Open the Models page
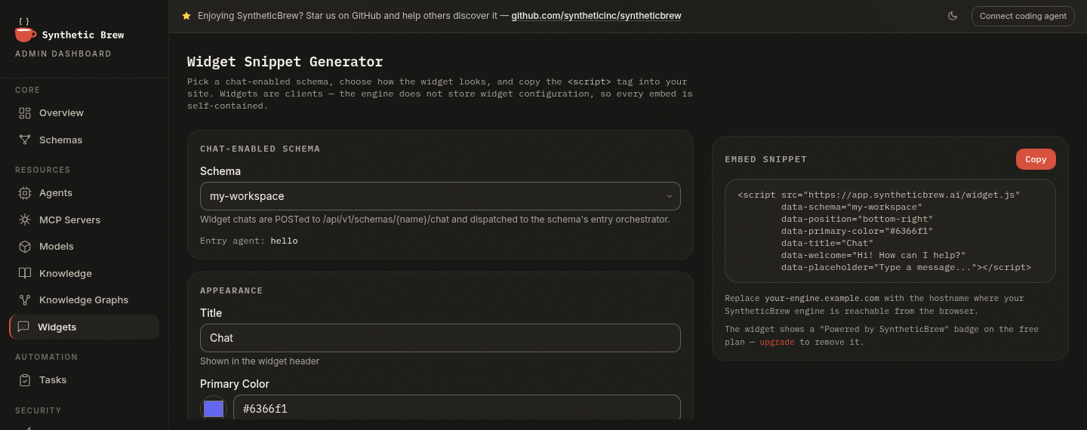 click(84, 247)
